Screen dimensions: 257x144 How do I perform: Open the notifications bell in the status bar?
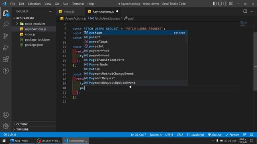click(x=251, y=135)
